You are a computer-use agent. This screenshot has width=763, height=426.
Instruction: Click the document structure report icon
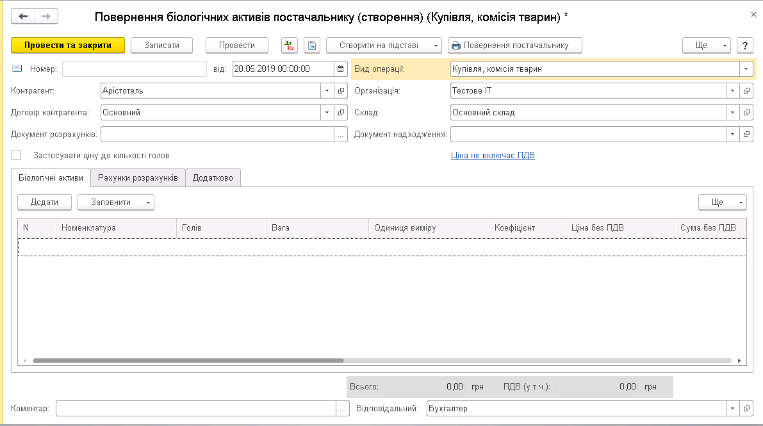coord(311,45)
